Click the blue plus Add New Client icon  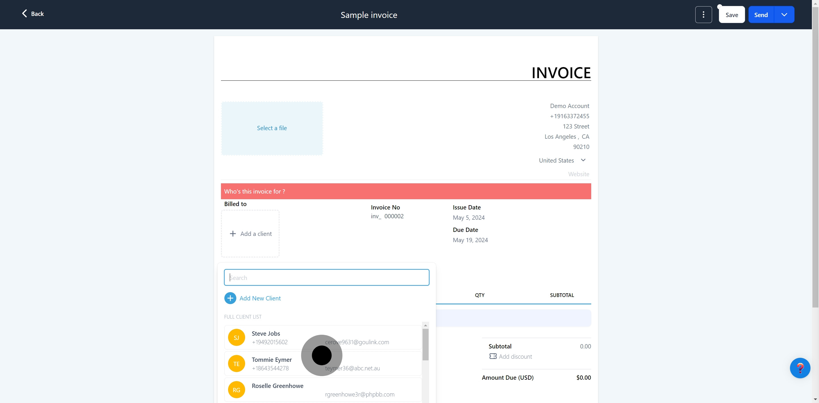pyautogui.click(x=230, y=298)
